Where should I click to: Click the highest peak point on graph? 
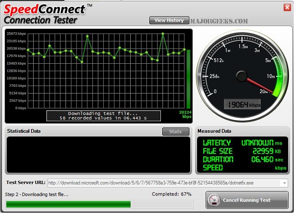click(163, 34)
